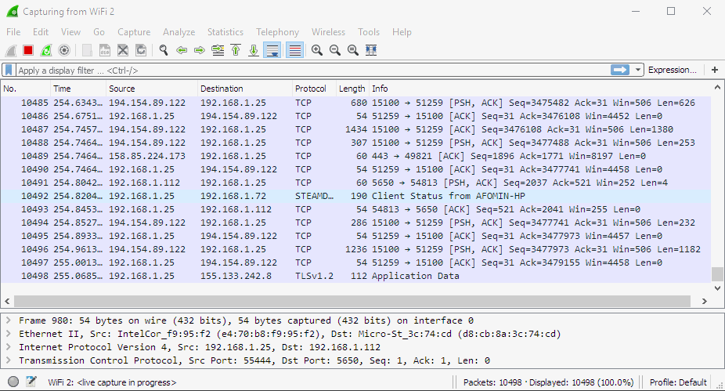Click the open capture file icon
Screen dimensions: 725x391
87,50
